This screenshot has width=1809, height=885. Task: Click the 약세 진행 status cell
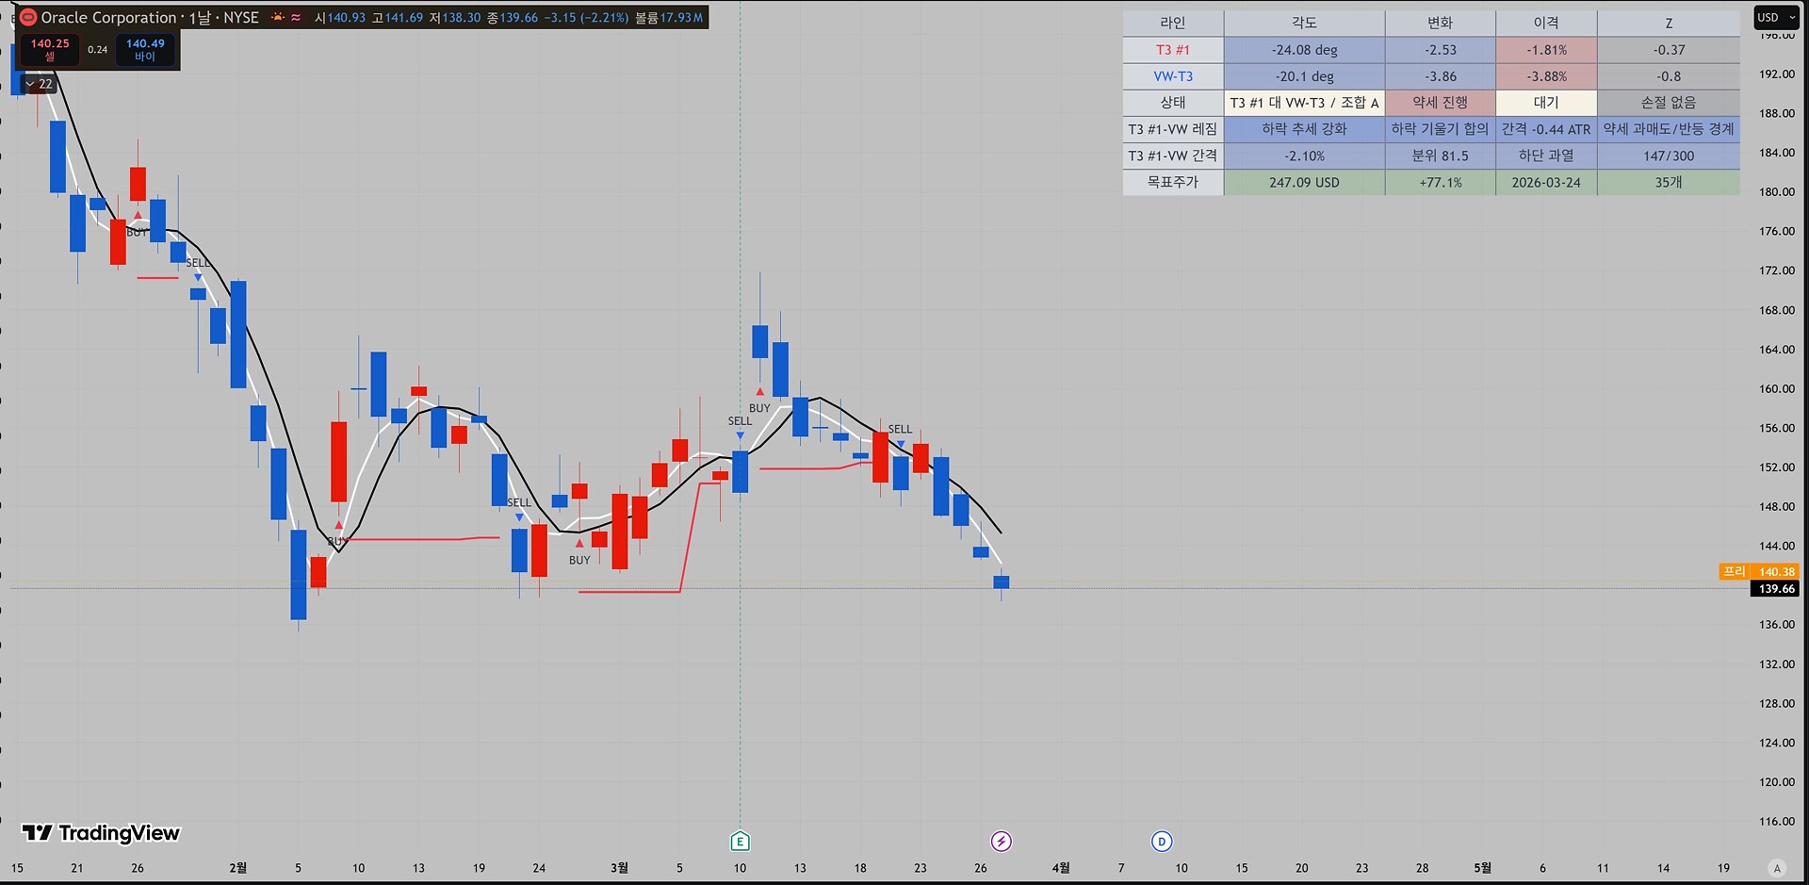point(1439,103)
